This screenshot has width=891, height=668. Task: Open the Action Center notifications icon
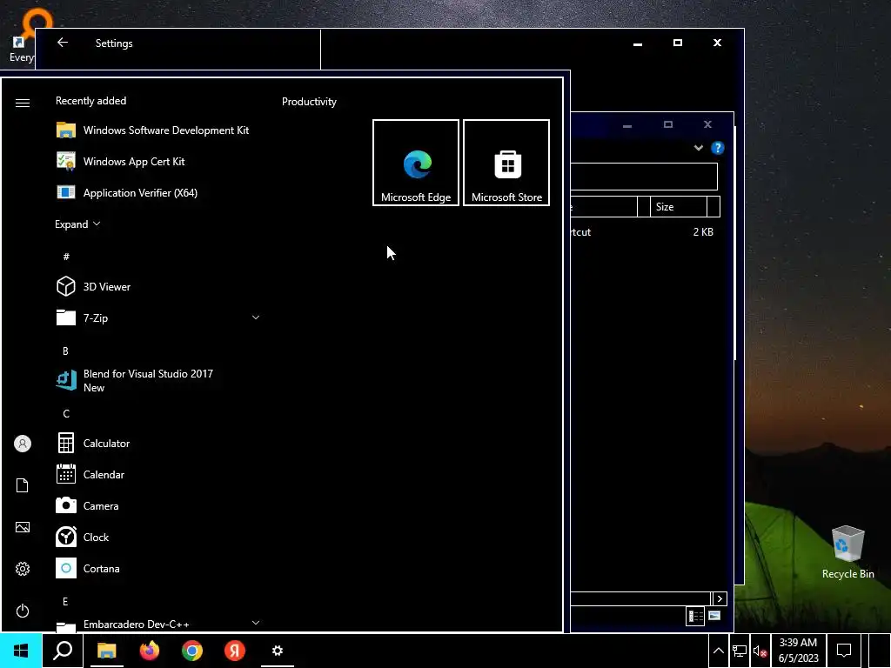[844, 651]
